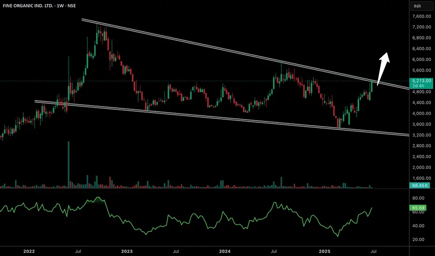This screenshot has width=435, height=256.
Task: Click the 2023 label on time axis
Action: pyautogui.click(x=127, y=251)
